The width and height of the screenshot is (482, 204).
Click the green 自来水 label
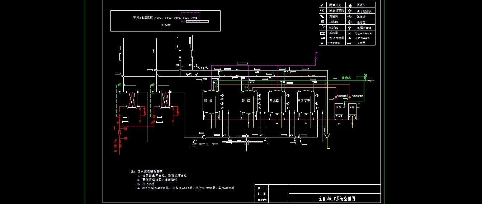point(346,78)
